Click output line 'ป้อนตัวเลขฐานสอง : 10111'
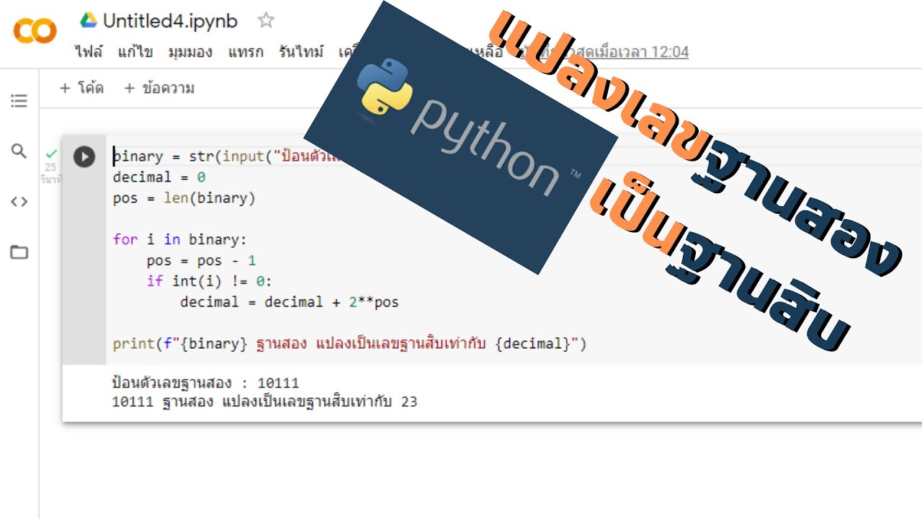 coord(205,383)
